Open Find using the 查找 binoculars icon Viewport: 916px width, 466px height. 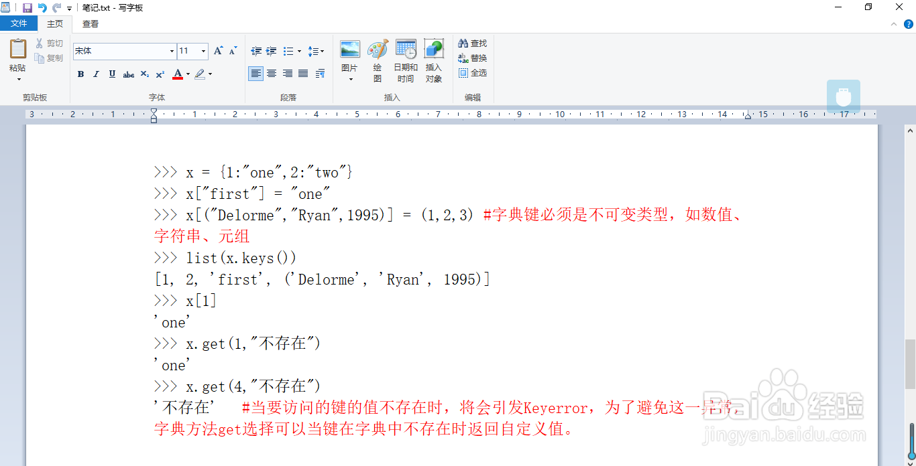pyautogui.click(x=472, y=42)
